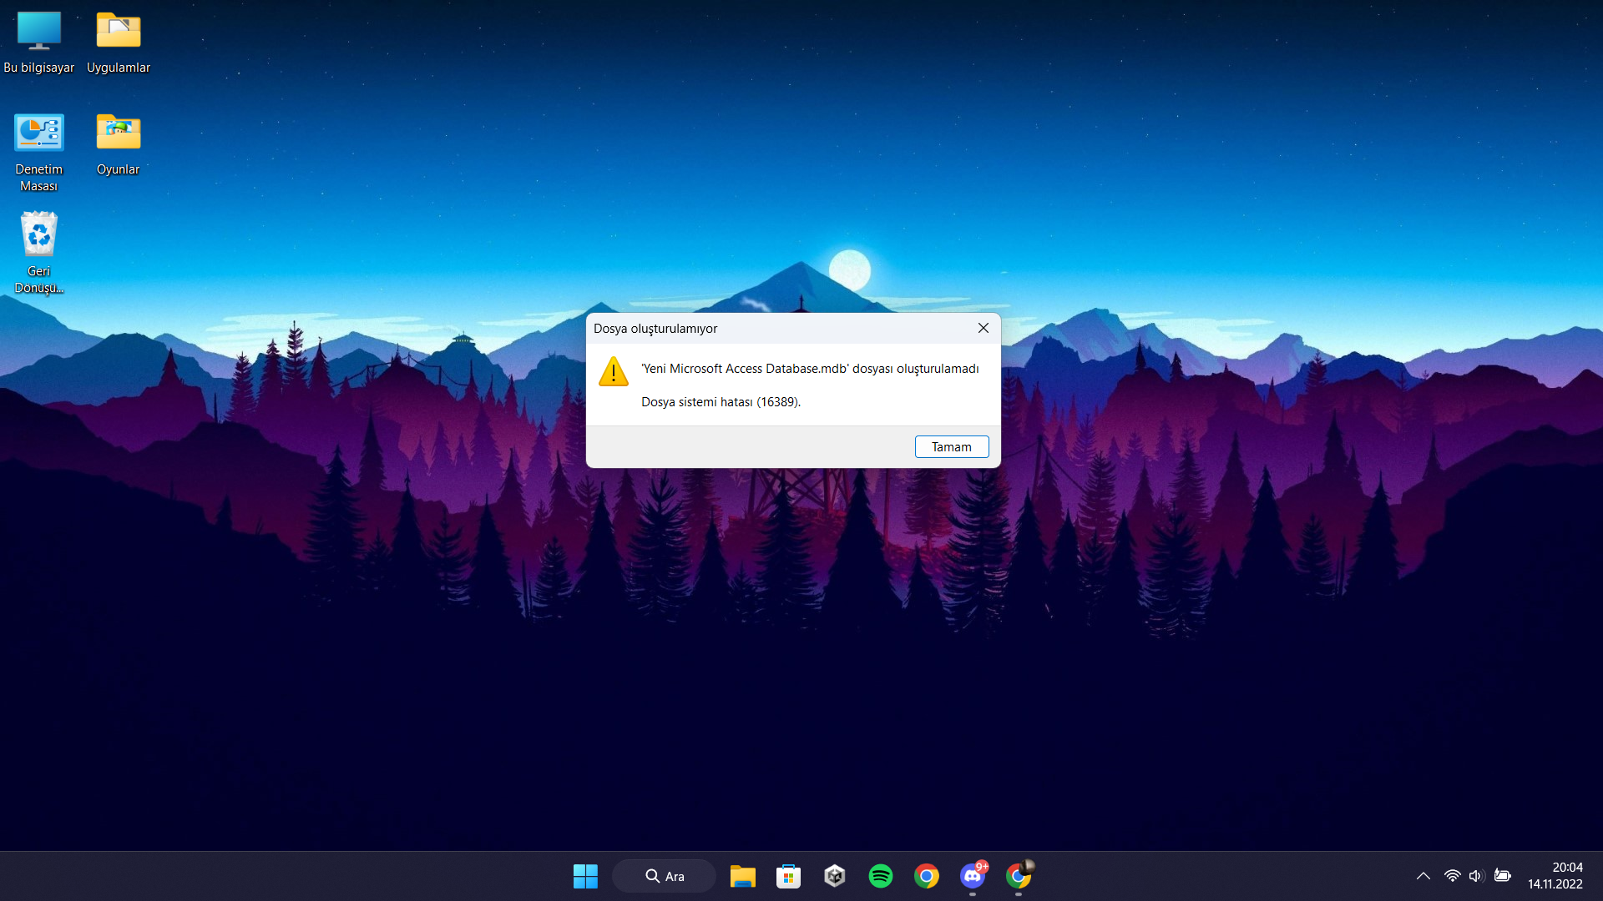
Task: Open Spotify from the taskbar
Action: 880,876
